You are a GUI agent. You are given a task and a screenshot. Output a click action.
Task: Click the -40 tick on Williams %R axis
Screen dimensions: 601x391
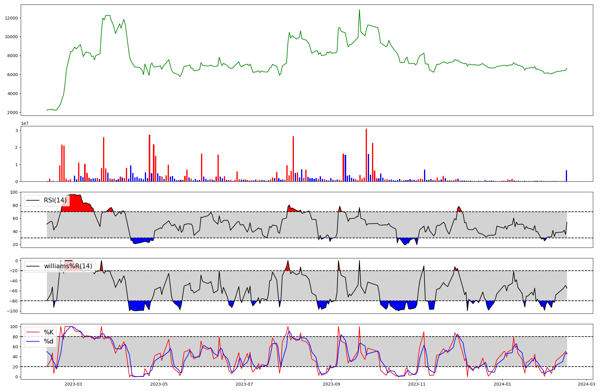(x=14, y=281)
